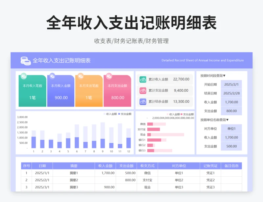The image size is (263, 202).
Task: Click the 800.00 value under 按照时间段查询
Action: (x=231, y=111)
